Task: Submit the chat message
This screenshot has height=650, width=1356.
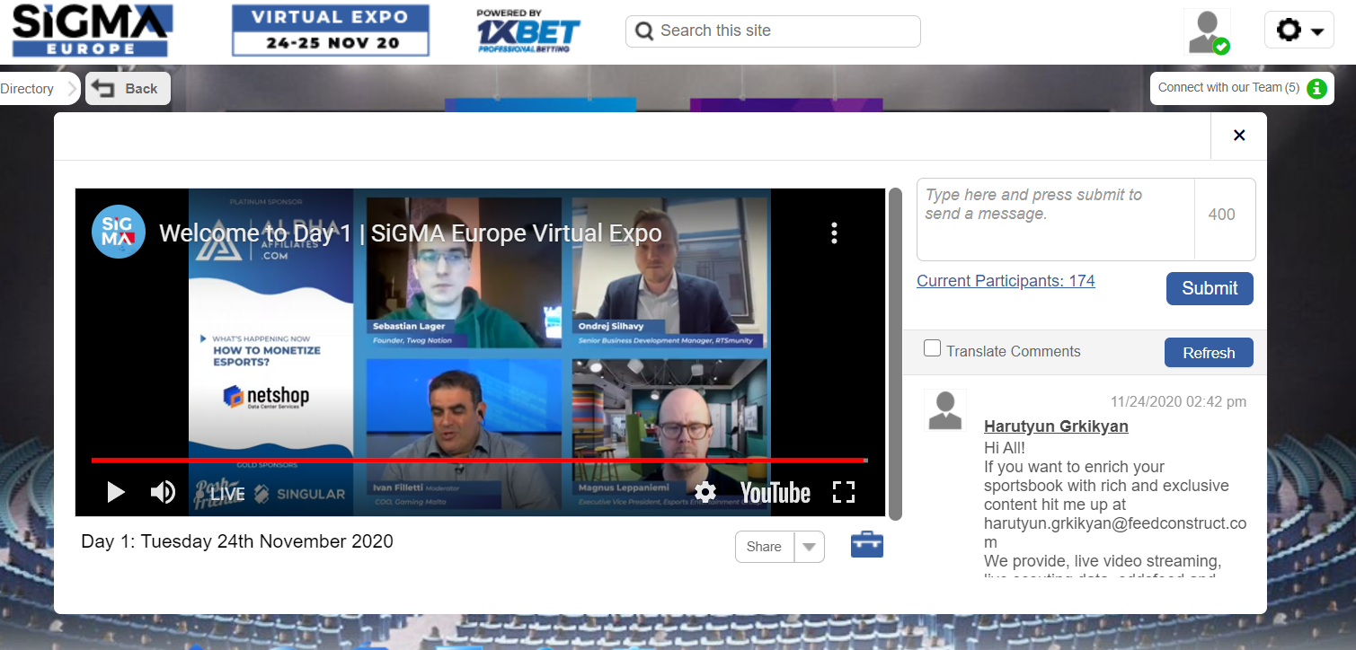Action: (1209, 288)
